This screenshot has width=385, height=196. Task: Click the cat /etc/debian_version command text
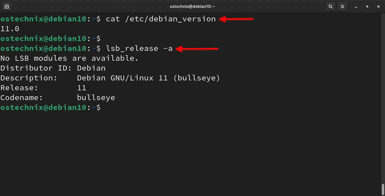[x=161, y=19]
